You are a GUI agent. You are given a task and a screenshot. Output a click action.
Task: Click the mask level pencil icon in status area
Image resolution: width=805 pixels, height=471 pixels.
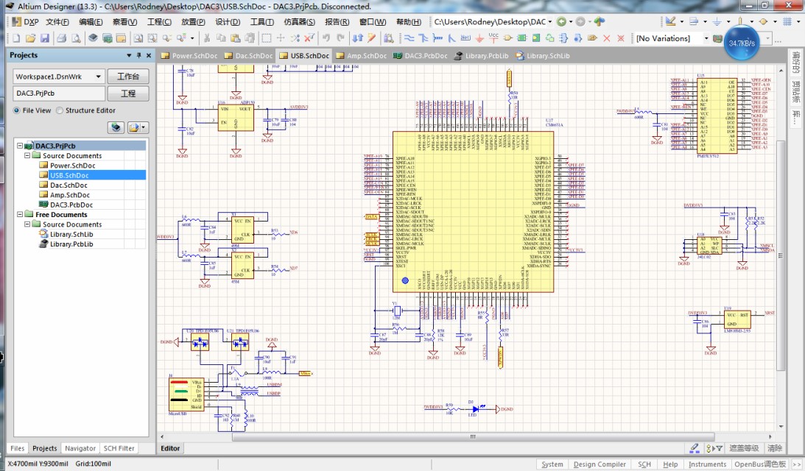(694, 448)
